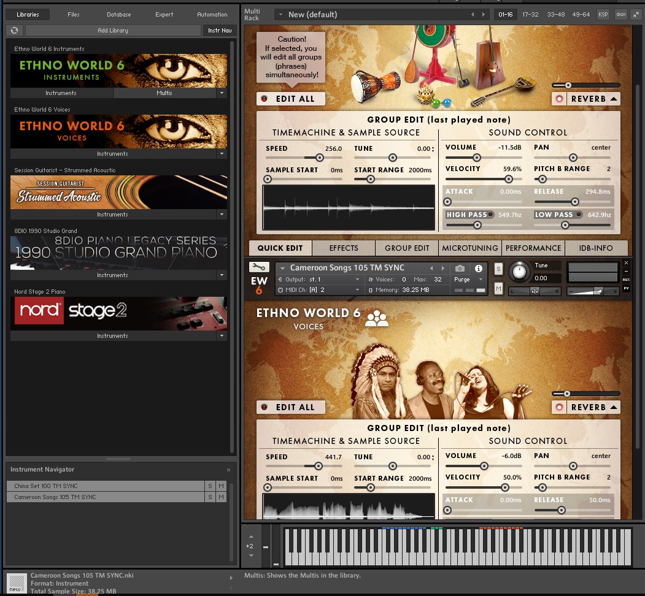The height and width of the screenshot is (596, 645).
Task: Show instrument info with the i icon
Action: (x=479, y=269)
